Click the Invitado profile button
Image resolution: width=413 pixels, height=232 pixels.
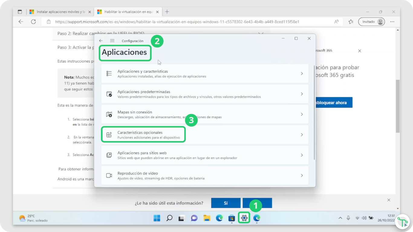pyautogui.click(x=371, y=22)
